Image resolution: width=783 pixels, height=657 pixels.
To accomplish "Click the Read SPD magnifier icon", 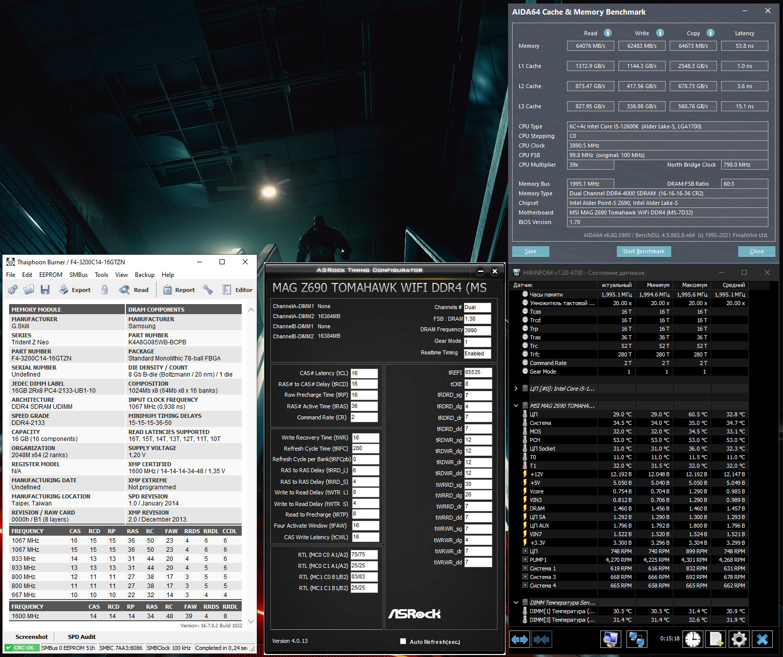I will click(124, 290).
